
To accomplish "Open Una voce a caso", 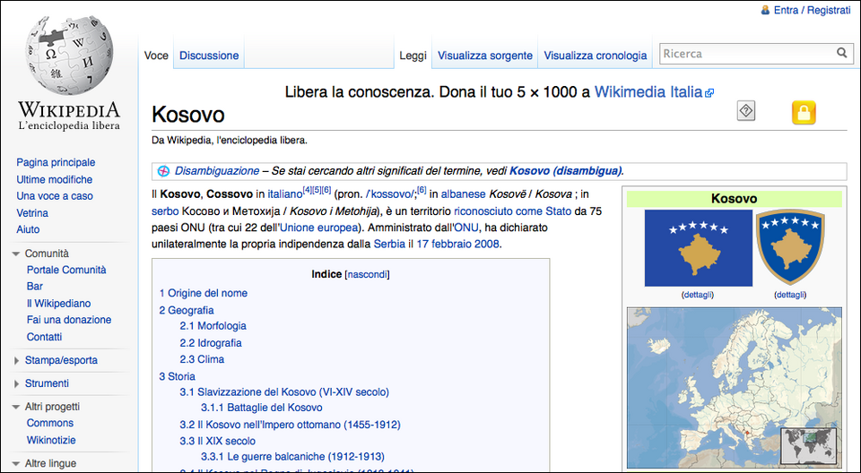I will 55,196.
